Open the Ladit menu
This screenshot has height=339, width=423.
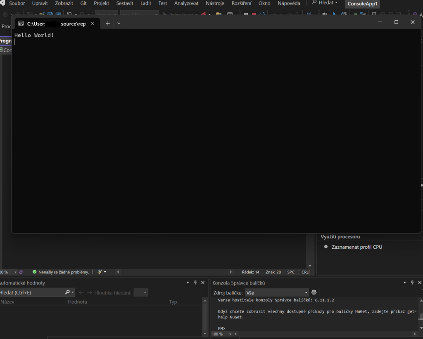(x=146, y=3)
